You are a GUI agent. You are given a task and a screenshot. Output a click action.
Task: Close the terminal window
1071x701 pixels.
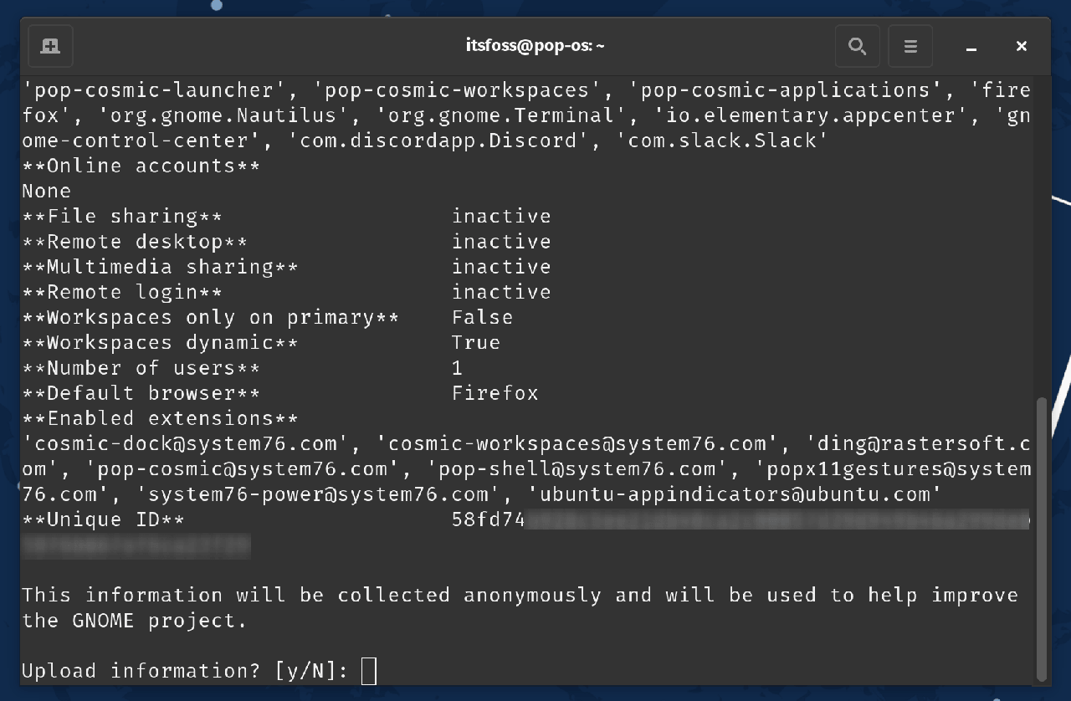click(1021, 46)
